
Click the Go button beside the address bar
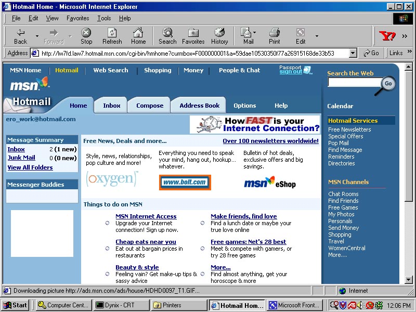click(371, 53)
